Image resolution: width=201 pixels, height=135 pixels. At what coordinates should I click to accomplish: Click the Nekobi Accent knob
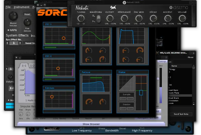click(x=168, y=19)
